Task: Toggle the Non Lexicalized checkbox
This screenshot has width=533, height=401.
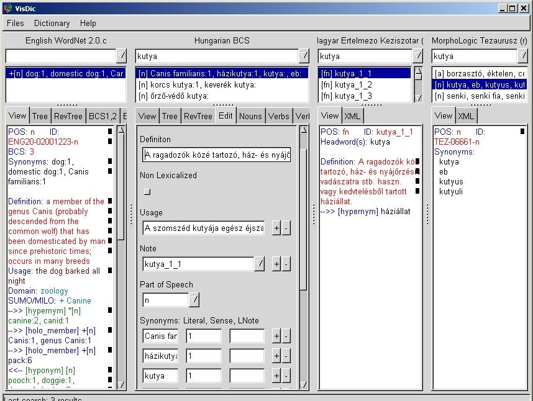Action: [147, 192]
